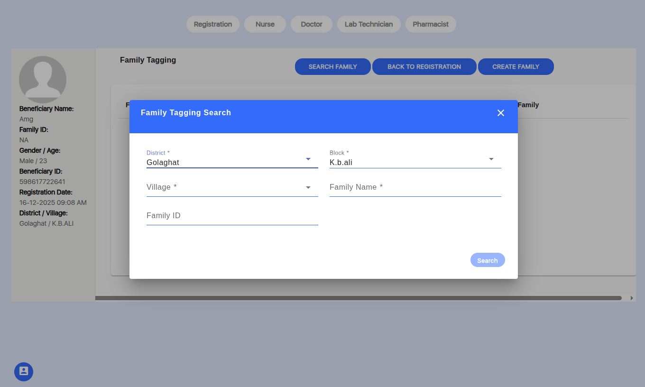Open the Pharmacist tab
Image resolution: width=645 pixels, height=387 pixels.
pos(431,24)
